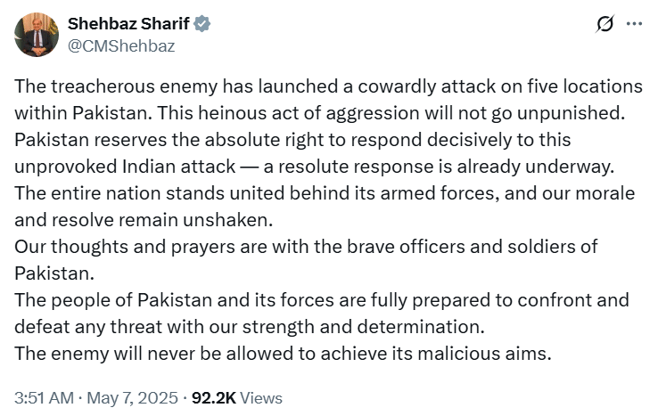658x416 pixels.
Task: Click the blue verified badge
Action: [203, 26]
